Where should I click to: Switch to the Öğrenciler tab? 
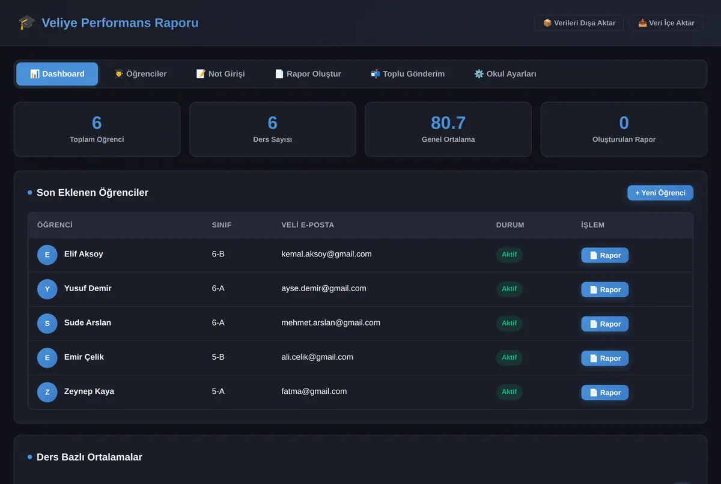tap(141, 74)
